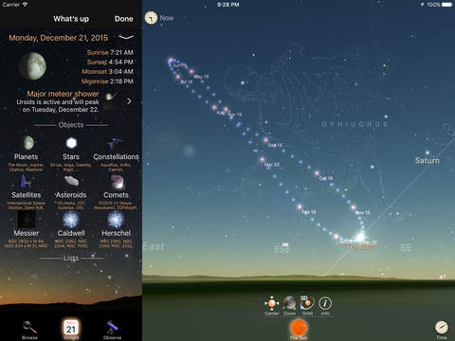The image size is (455, 341).
Task: Tap the SE compass direction label
Action: tap(407, 247)
